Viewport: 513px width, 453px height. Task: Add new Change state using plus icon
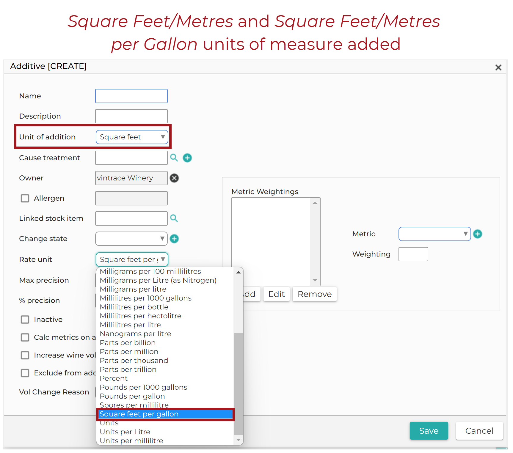coord(174,239)
